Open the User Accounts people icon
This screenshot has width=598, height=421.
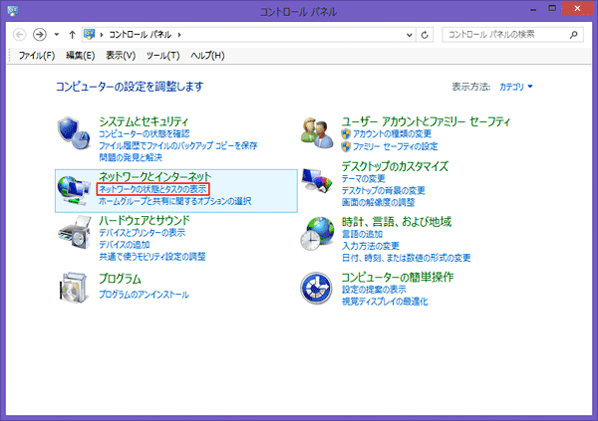click(317, 132)
